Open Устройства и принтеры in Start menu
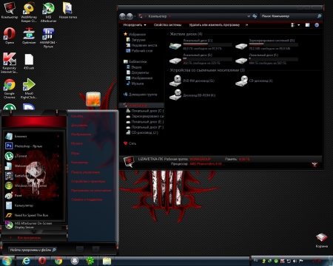This screenshot has height=266, width=333. [88, 182]
